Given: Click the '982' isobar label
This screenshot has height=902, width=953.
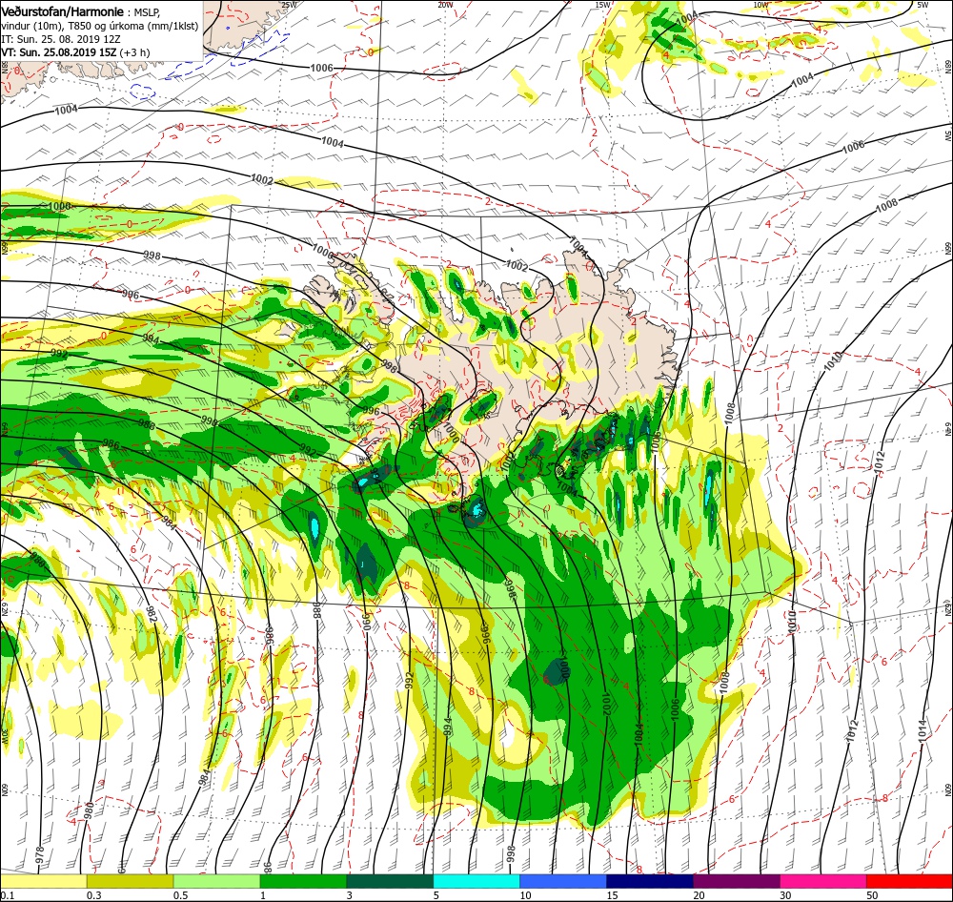Looking at the screenshot, I should 152,615.
